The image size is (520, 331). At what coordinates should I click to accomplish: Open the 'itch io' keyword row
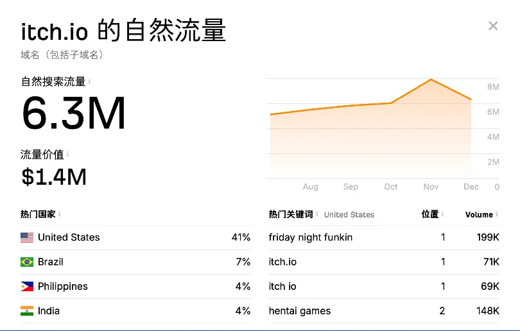(x=384, y=287)
